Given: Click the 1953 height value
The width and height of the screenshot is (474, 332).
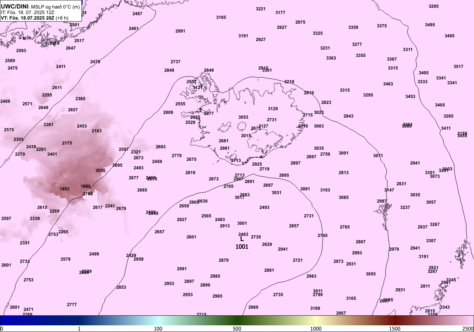Looking at the screenshot, I should coord(64,189).
